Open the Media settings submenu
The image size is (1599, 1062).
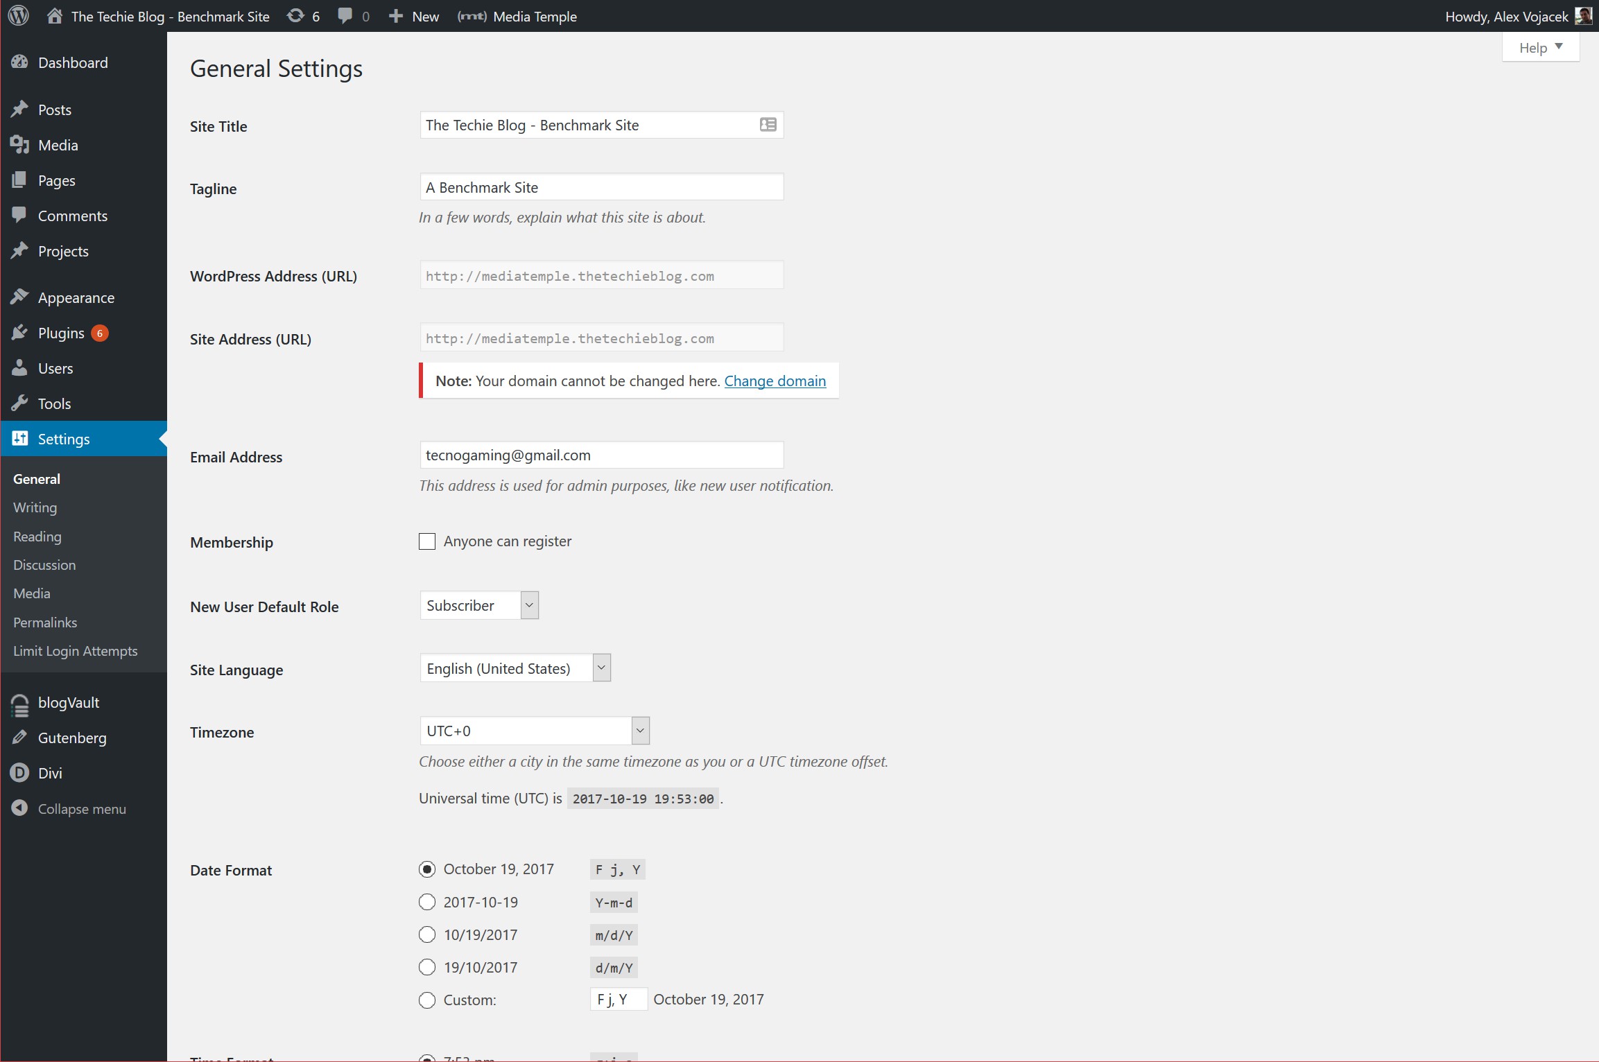pos(32,593)
